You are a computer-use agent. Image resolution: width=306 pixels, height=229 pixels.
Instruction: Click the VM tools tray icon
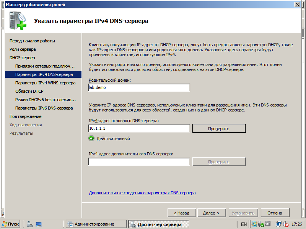click(x=267, y=224)
